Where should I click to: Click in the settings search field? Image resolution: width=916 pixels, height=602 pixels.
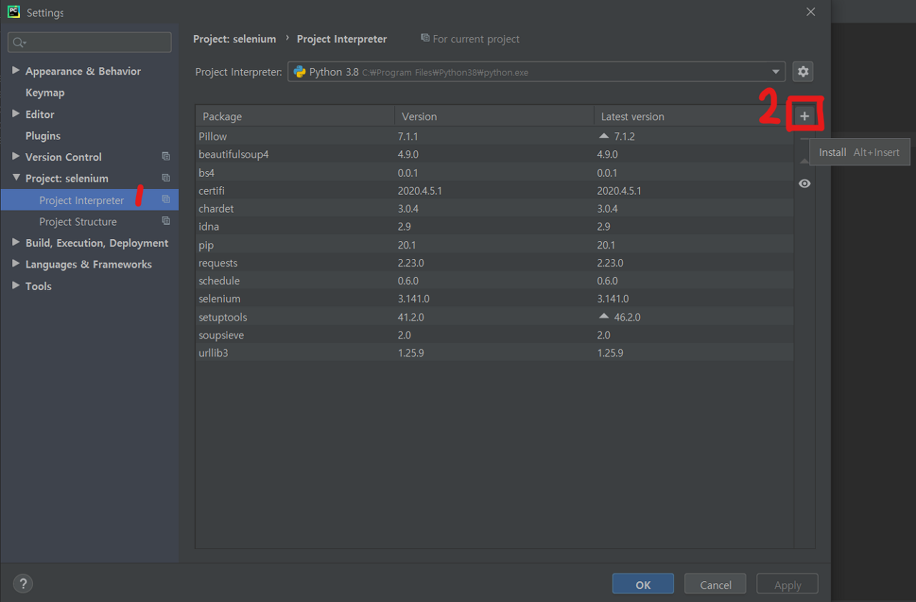89,43
